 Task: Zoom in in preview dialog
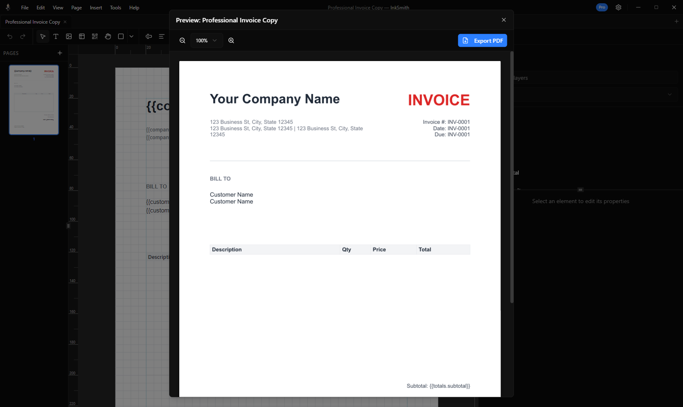(x=231, y=40)
